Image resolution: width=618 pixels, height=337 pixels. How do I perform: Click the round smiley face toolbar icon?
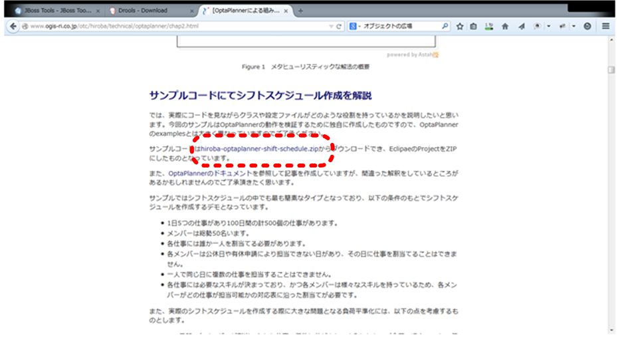coord(587,27)
